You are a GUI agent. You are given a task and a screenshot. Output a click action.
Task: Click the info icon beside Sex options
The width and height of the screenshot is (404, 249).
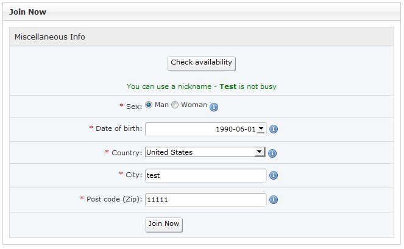tap(214, 107)
